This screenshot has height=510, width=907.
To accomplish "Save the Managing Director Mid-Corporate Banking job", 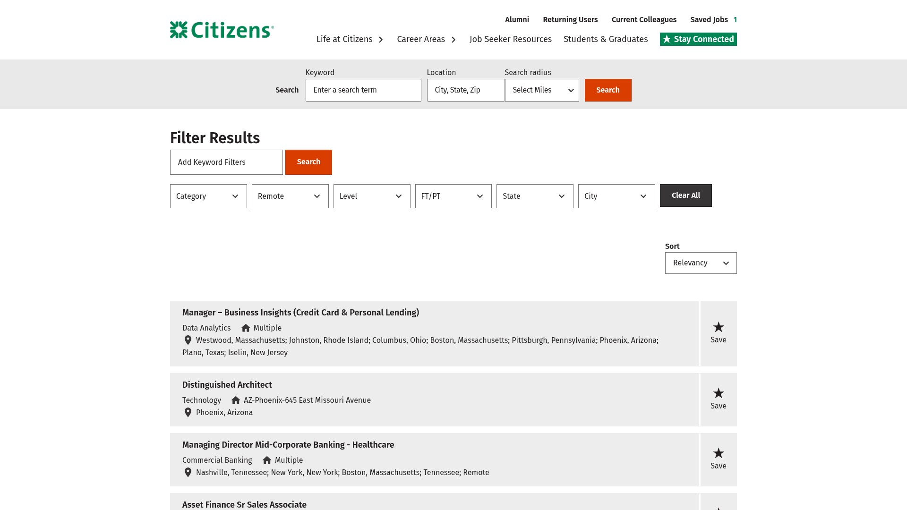I will (719, 459).
